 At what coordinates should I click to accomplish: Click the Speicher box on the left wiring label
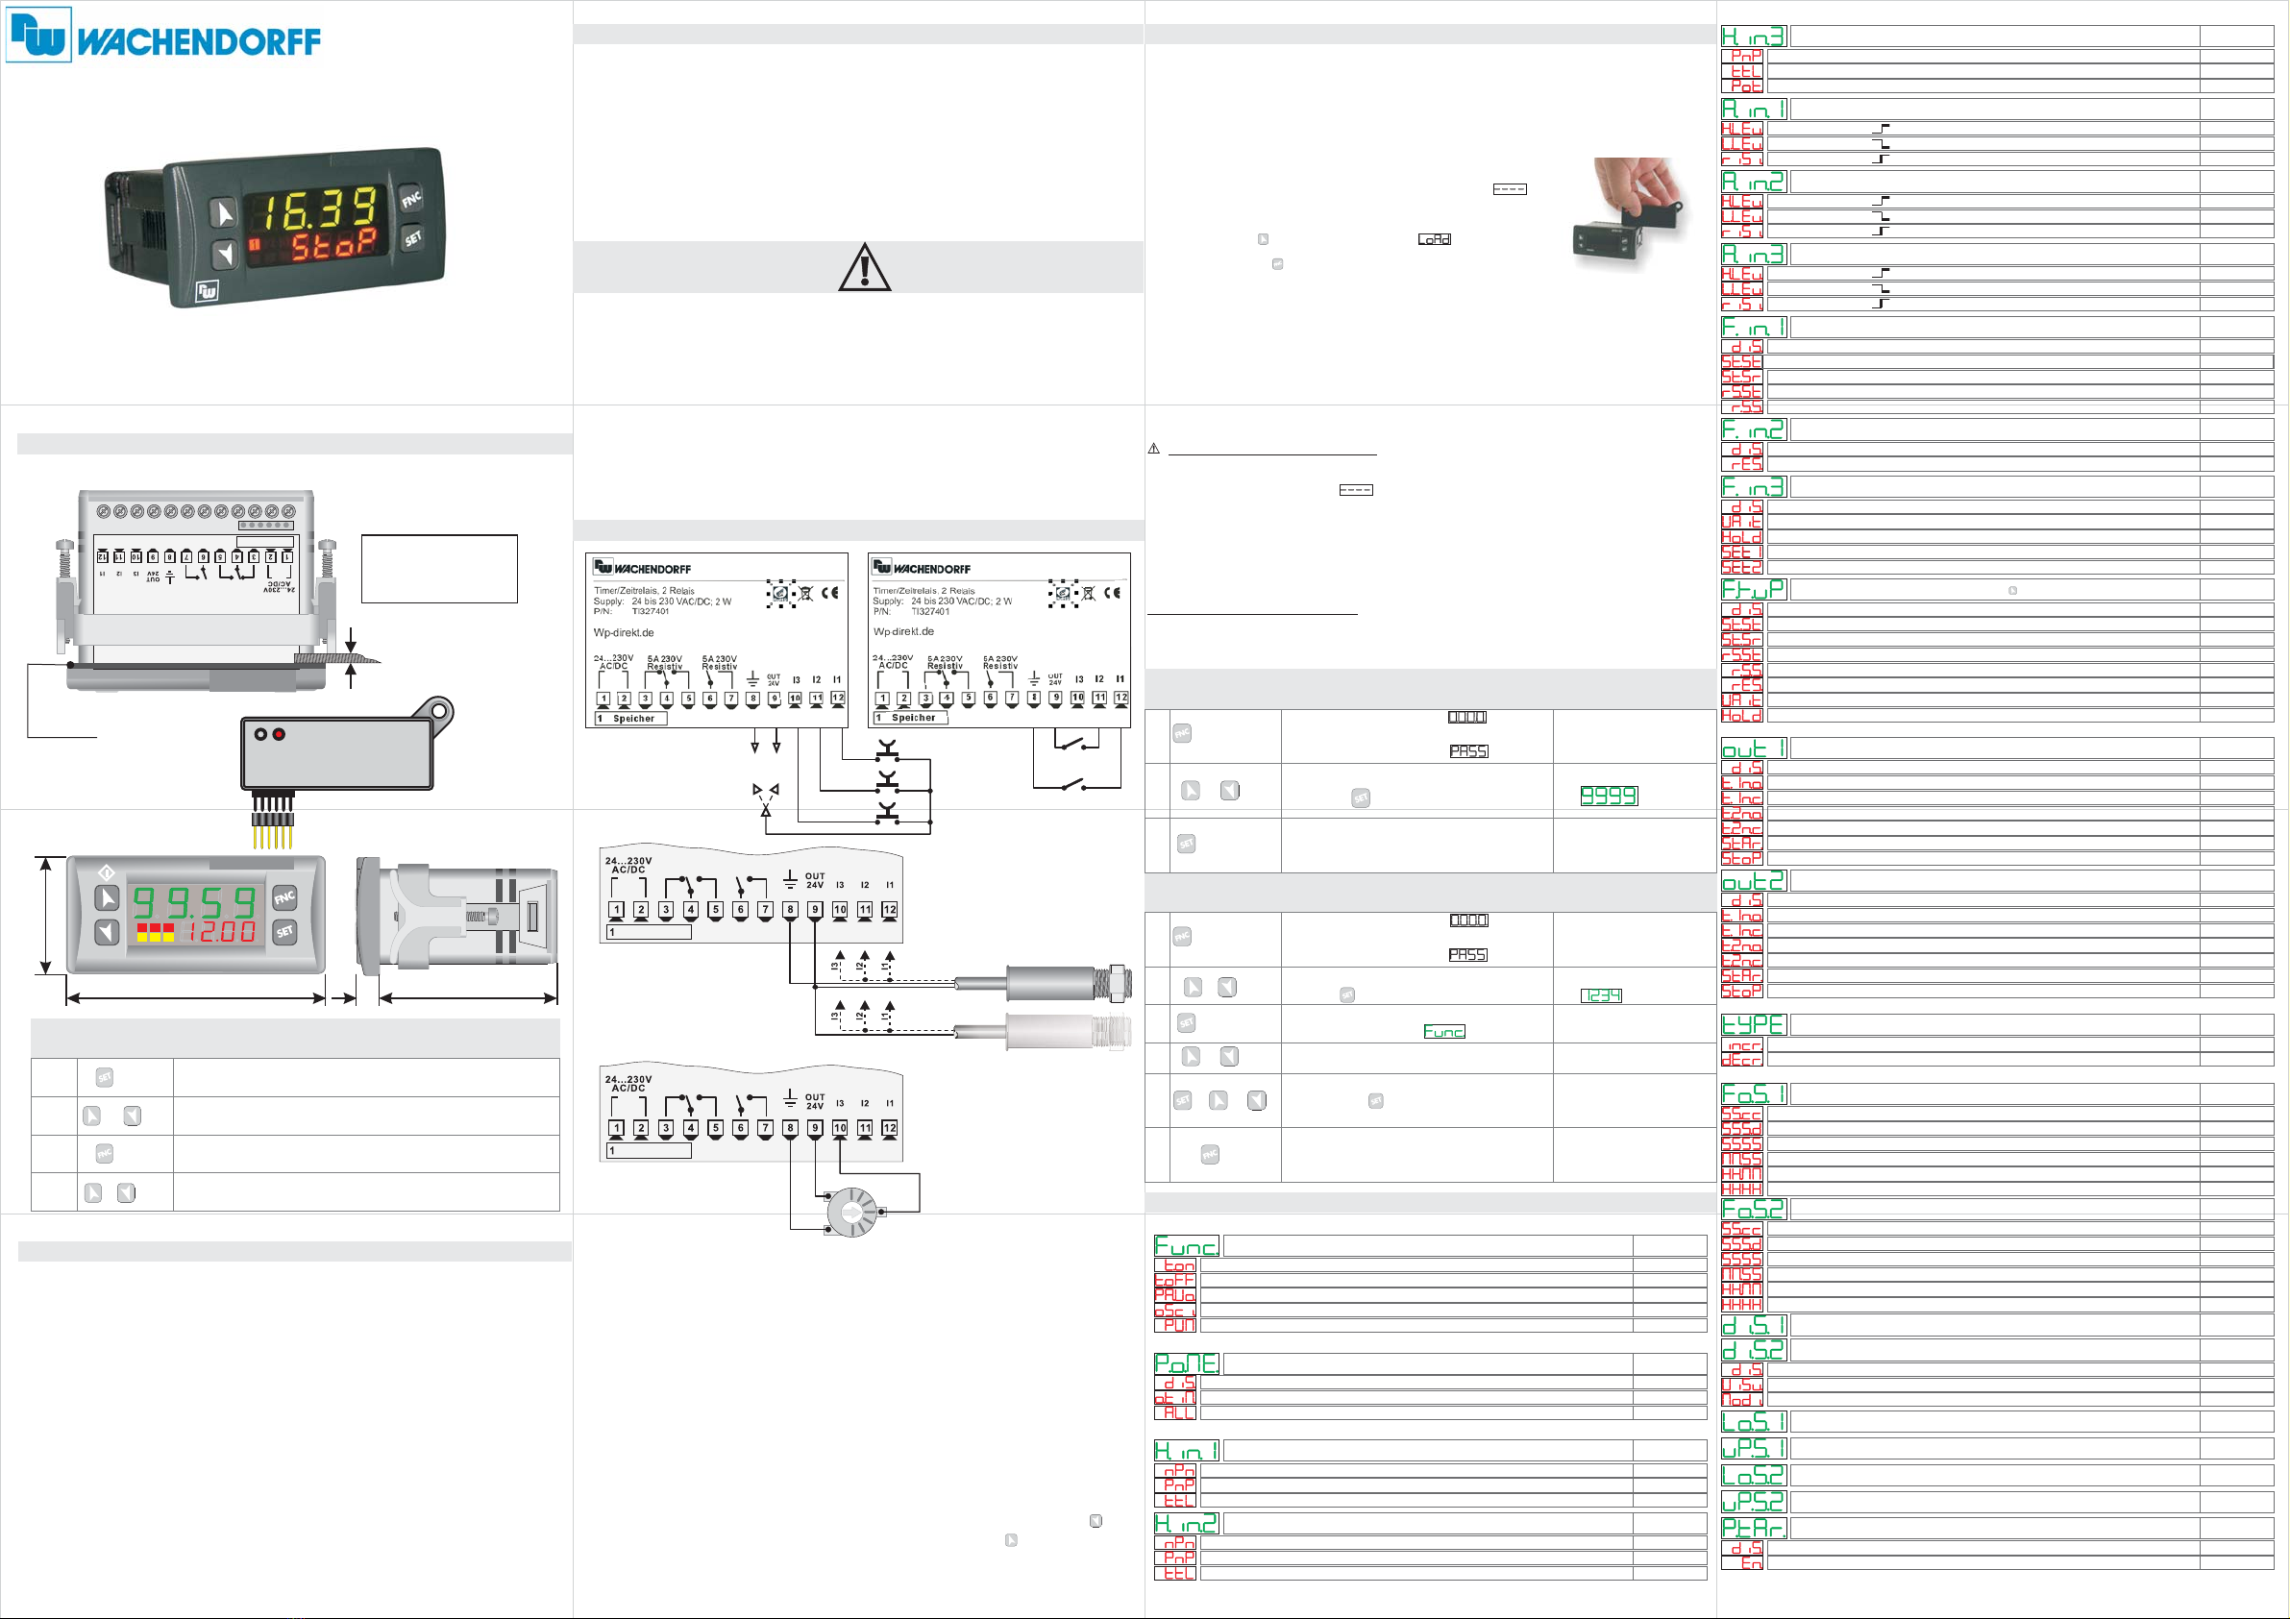[630, 719]
